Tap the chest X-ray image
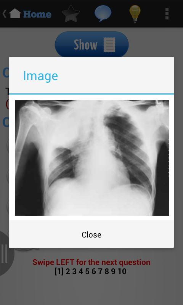The height and width of the screenshot is (305, 183). 92,158
